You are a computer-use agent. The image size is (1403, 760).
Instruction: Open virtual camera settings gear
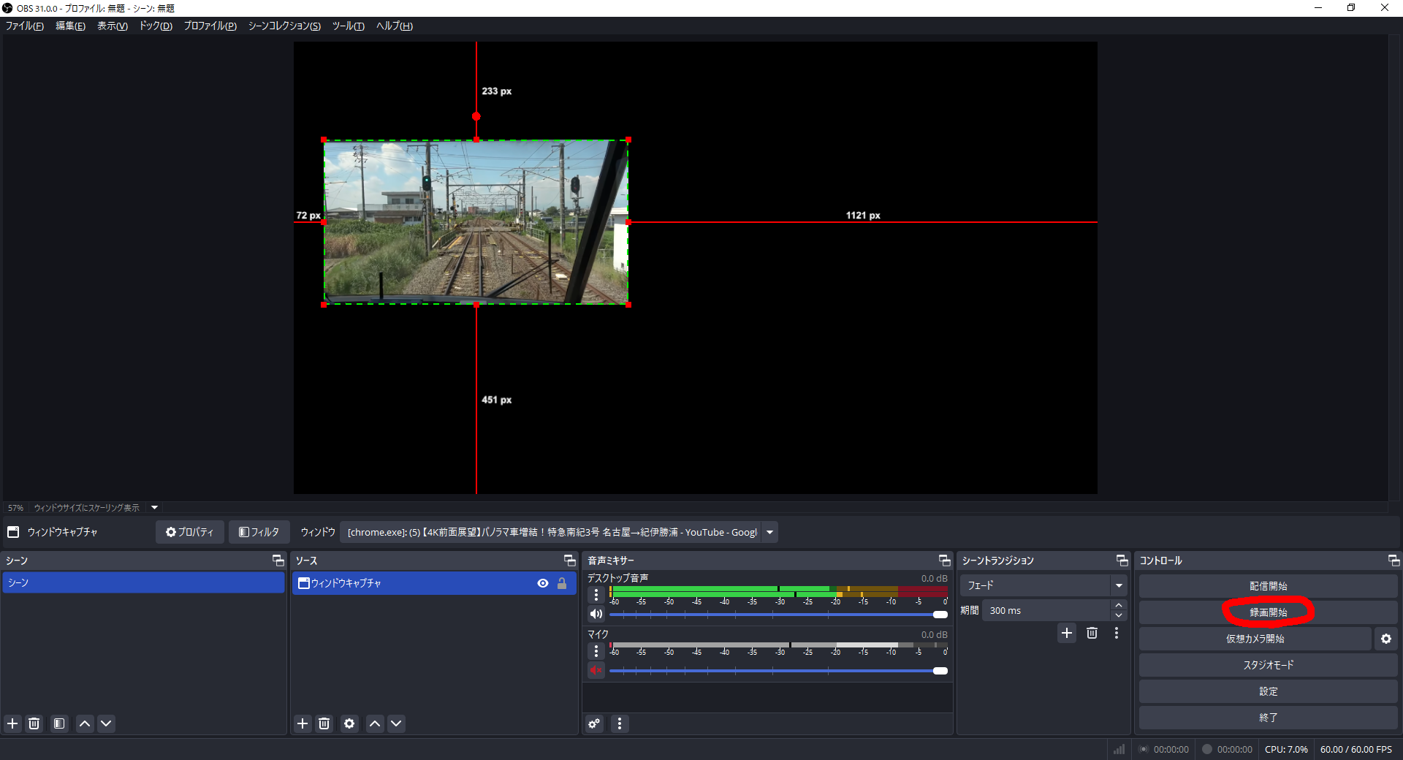click(x=1385, y=639)
